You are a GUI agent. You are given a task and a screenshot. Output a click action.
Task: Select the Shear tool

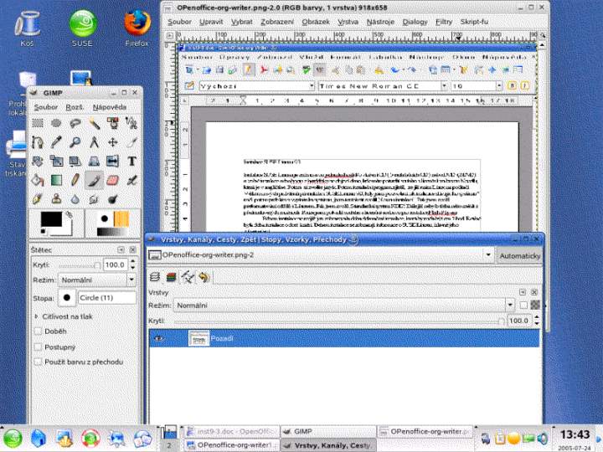75,161
